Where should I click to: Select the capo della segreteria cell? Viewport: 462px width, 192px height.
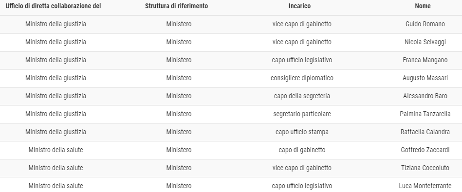click(x=302, y=96)
